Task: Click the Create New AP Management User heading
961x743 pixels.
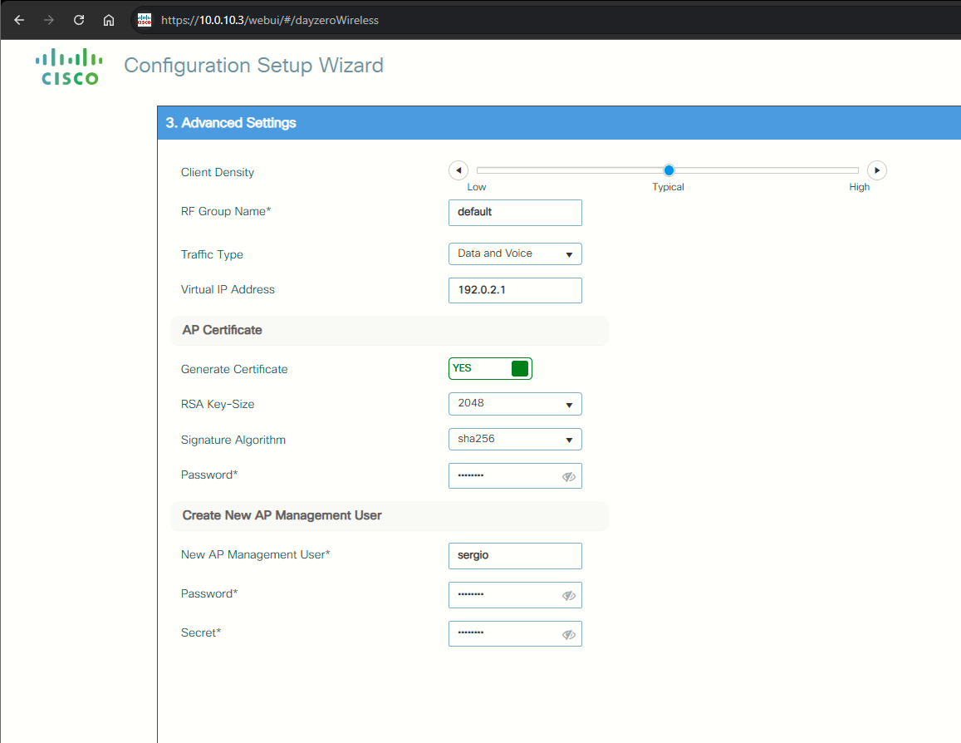Action: coord(282,515)
